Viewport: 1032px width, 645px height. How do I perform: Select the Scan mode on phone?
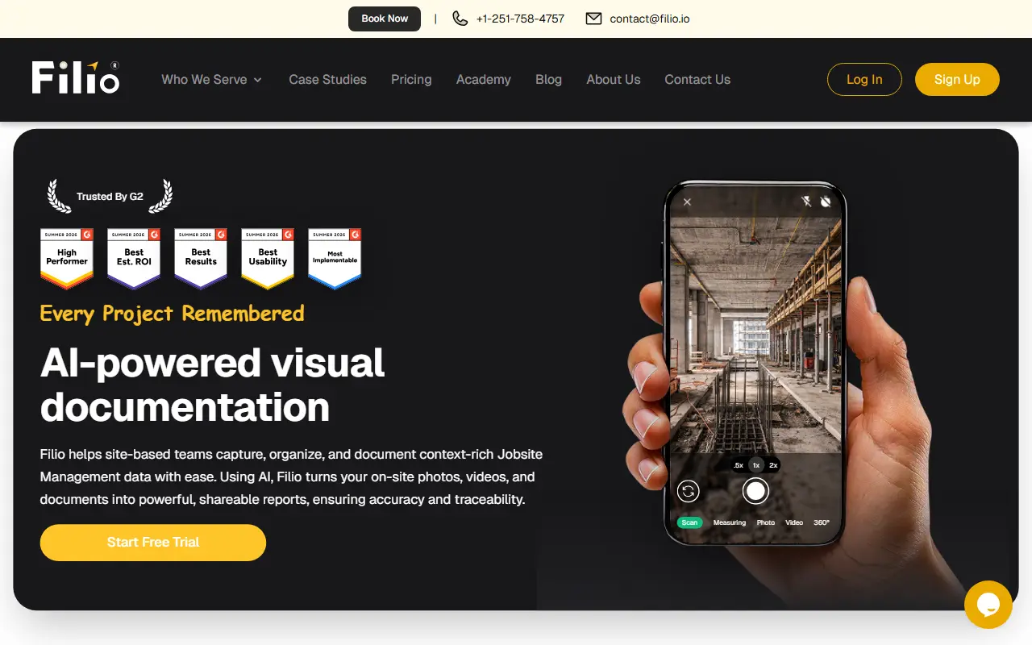[x=690, y=522]
